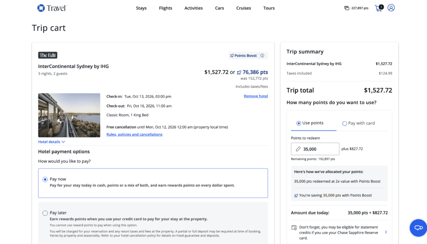Click the points balance card icon
The image size is (427, 244).
pyautogui.click(x=347, y=8)
